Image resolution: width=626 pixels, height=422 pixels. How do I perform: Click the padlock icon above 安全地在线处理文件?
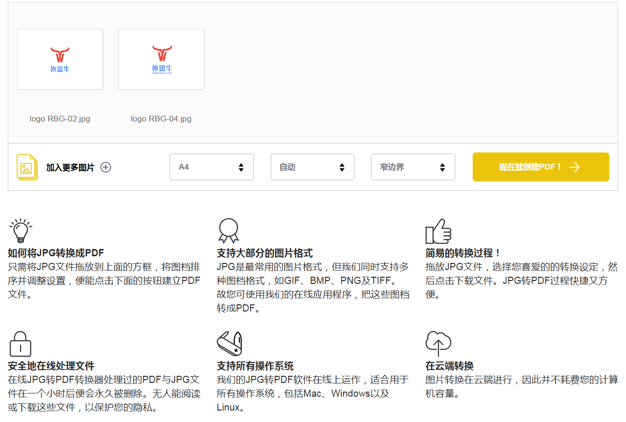[x=20, y=344]
